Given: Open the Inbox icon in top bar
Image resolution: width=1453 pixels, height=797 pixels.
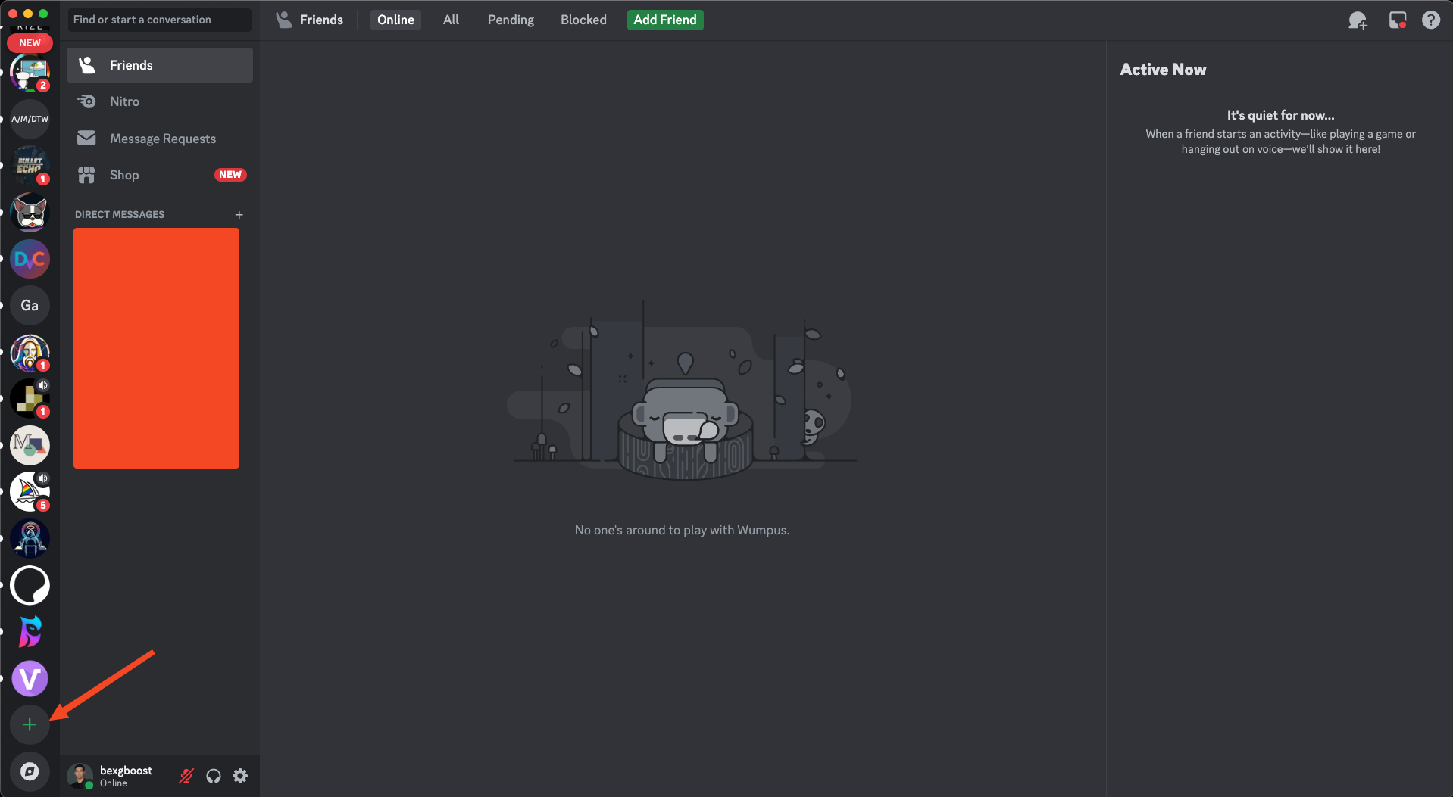Looking at the screenshot, I should tap(1397, 20).
